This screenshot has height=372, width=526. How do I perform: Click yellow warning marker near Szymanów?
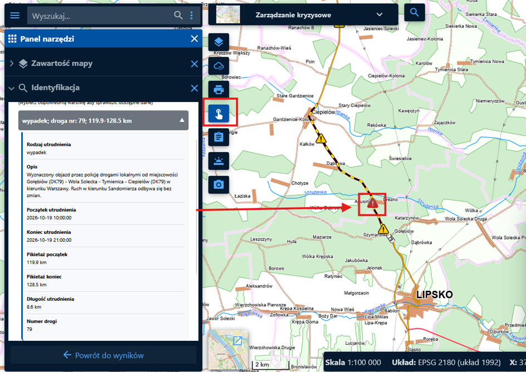[383, 229]
